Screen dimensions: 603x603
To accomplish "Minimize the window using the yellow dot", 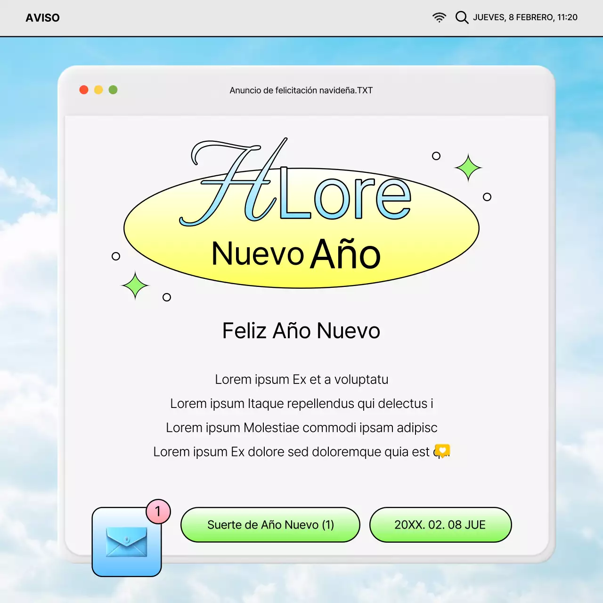I will tap(98, 90).
